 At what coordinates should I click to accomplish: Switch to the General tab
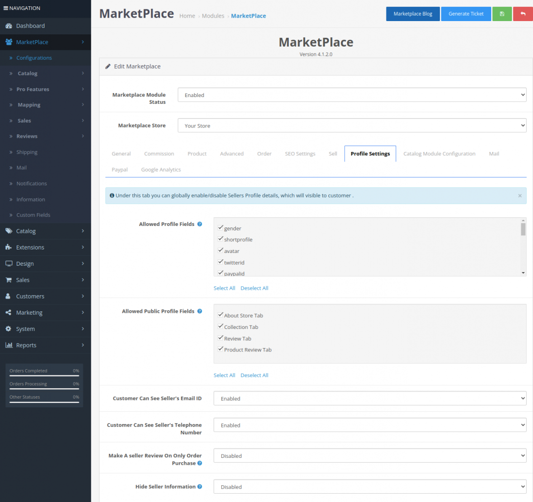tap(121, 153)
